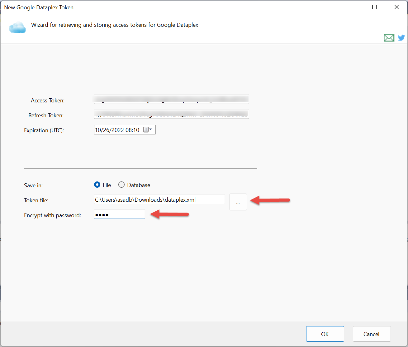This screenshot has width=408, height=347.
Task: Select the File radio button
Action: pyautogui.click(x=97, y=185)
